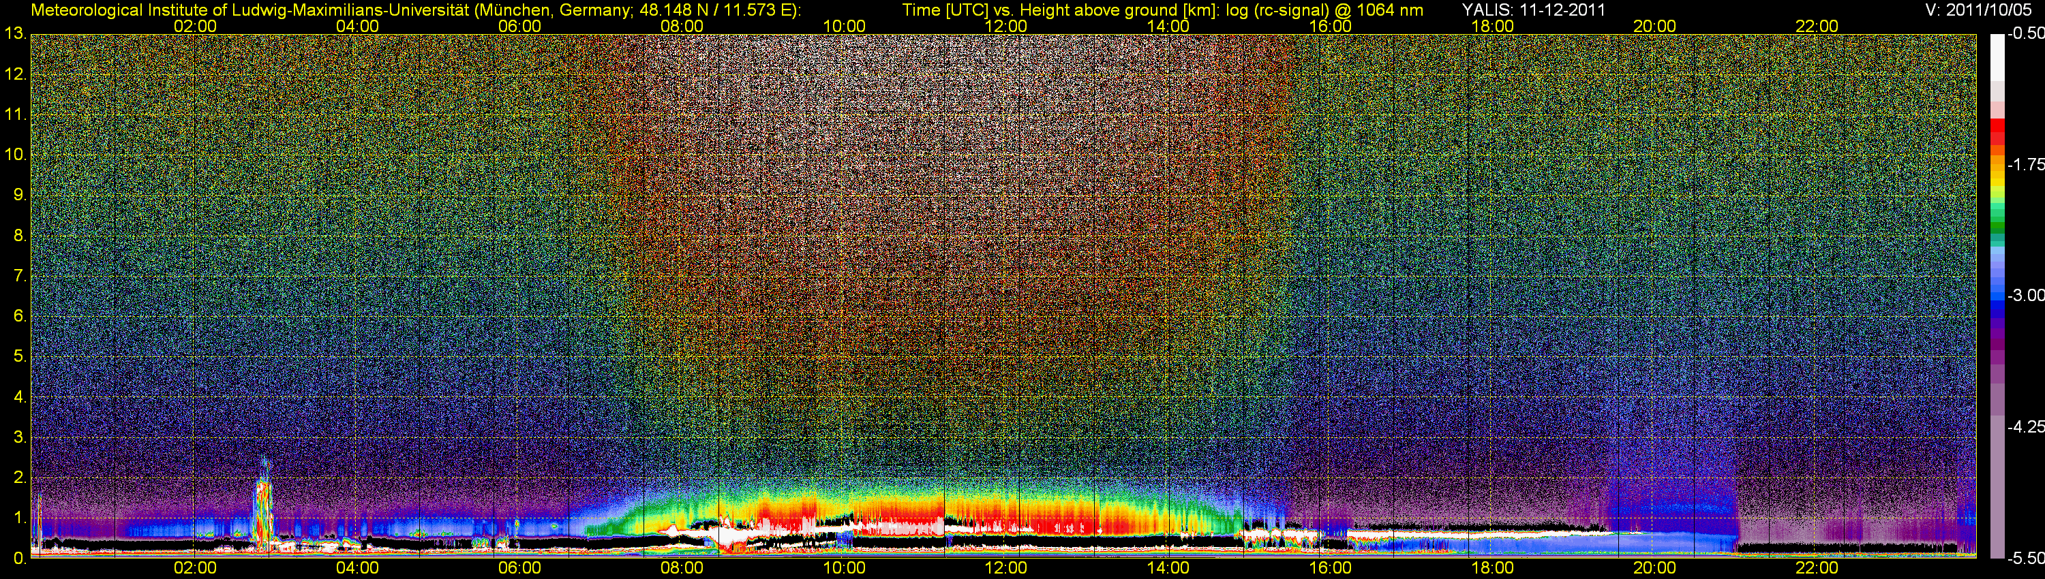The width and height of the screenshot is (2045, 579).
Task: Click the 'Time [UTC] vs. Height above ground' caption
Action: (x=1162, y=10)
